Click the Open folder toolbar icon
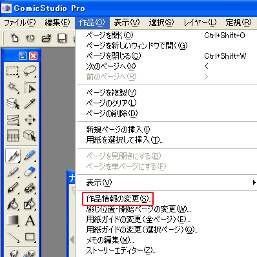The image size is (257, 257). [x=46, y=38]
